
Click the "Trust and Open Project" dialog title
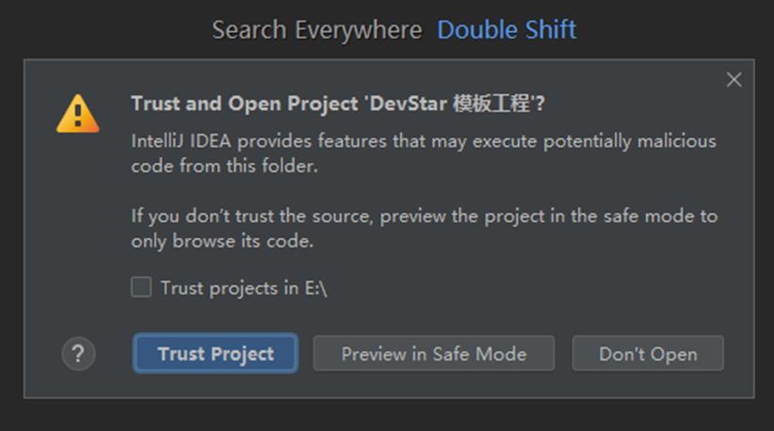tap(338, 104)
